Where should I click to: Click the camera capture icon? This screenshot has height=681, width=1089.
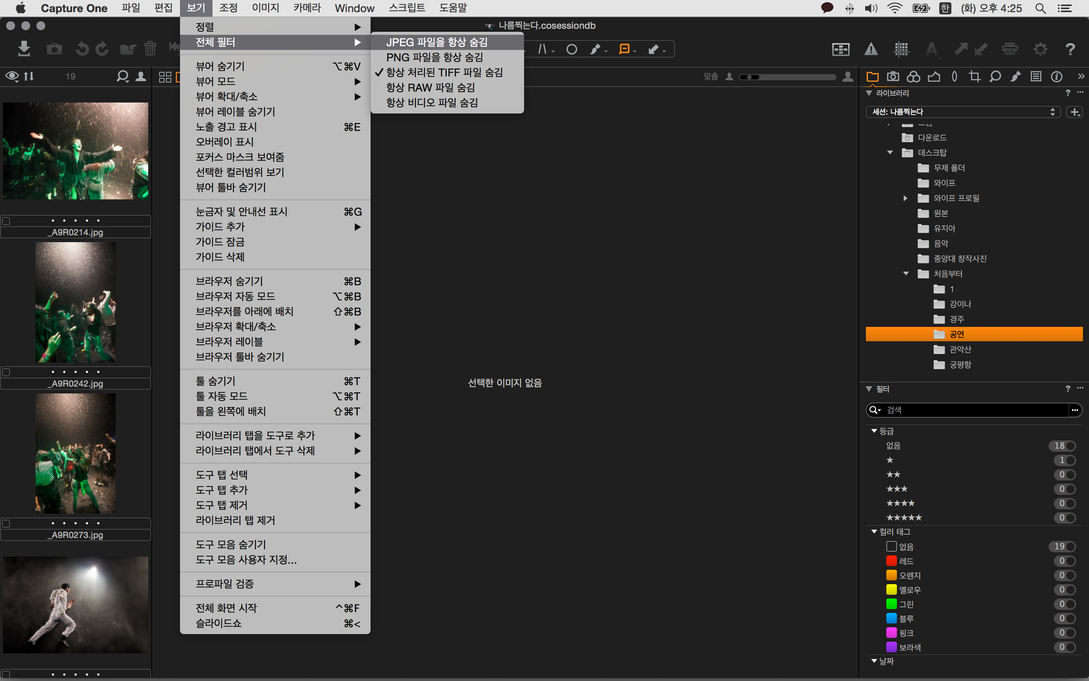pyautogui.click(x=54, y=49)
